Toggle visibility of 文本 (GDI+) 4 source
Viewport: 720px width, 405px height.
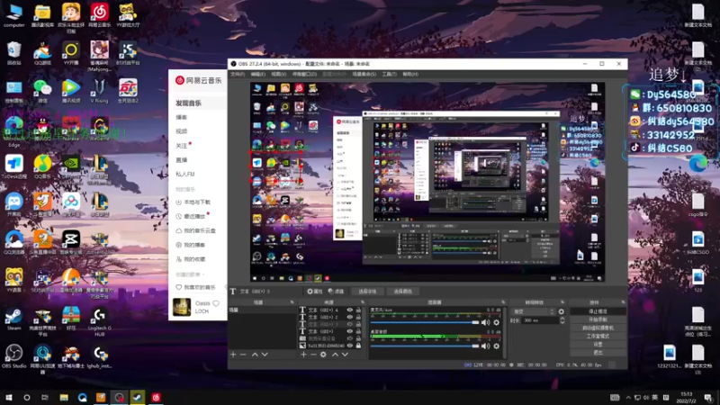click(x=350, y=310)
